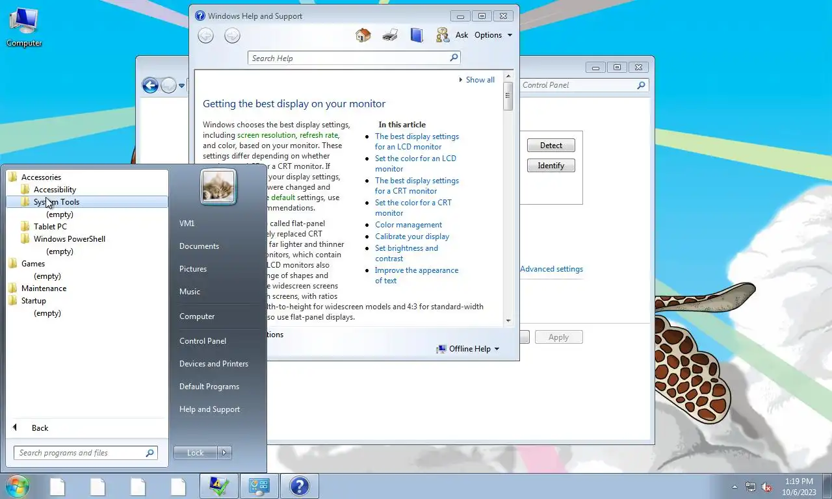This screenshot has height=499, width=832.
Task: Open Calibrate your display link
Action: point(412,237)
